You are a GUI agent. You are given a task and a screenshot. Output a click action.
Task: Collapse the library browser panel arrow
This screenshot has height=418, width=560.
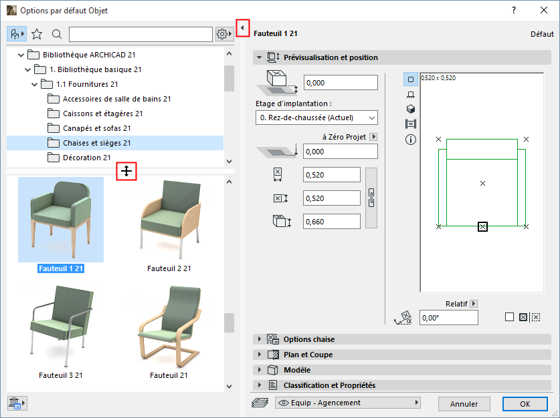point(242,28)
